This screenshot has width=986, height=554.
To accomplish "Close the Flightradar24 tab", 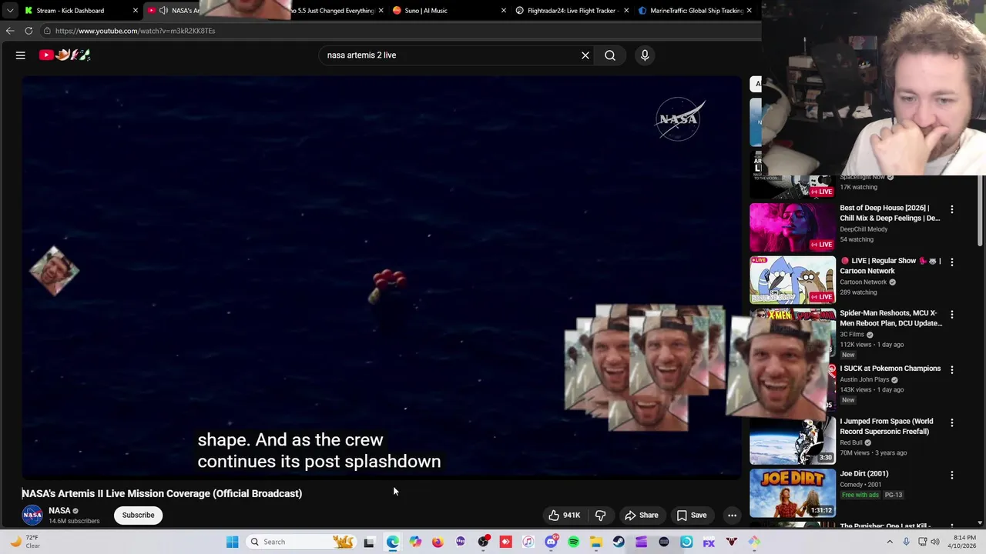I will (626, 11).
